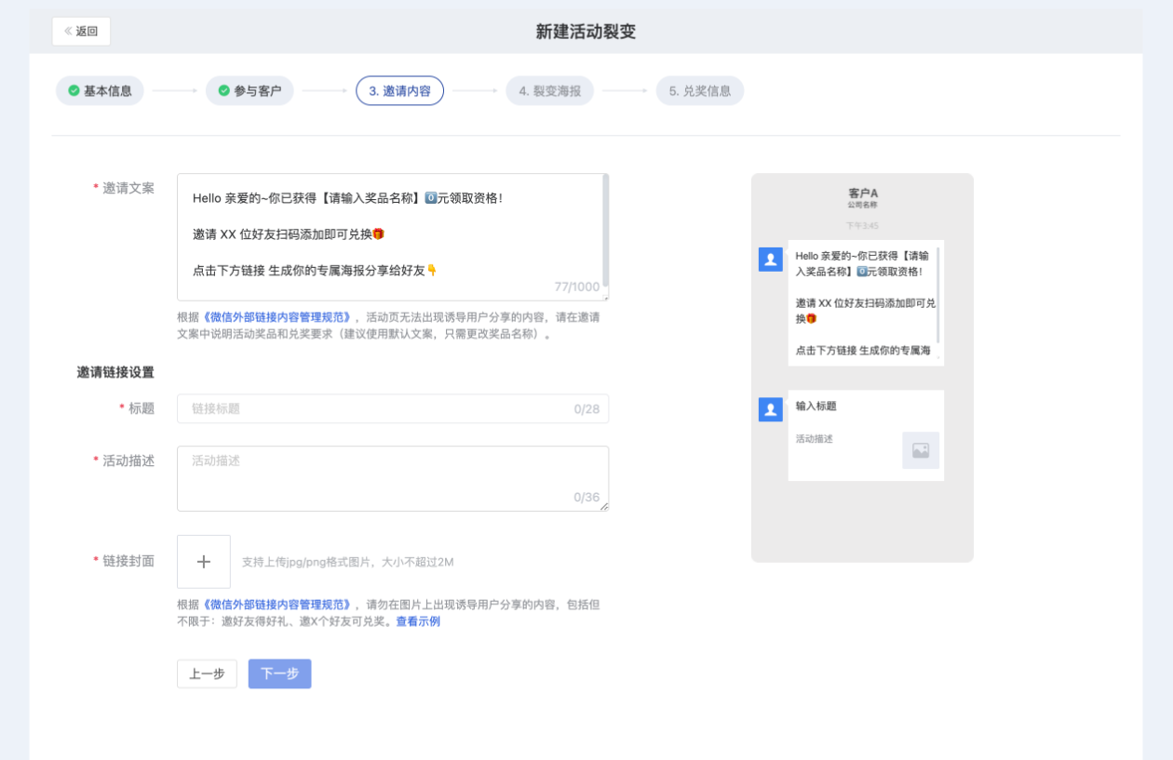Click the 上一步 button
The width and height of the screenshot is (1173, 760).
pos(207,673)
